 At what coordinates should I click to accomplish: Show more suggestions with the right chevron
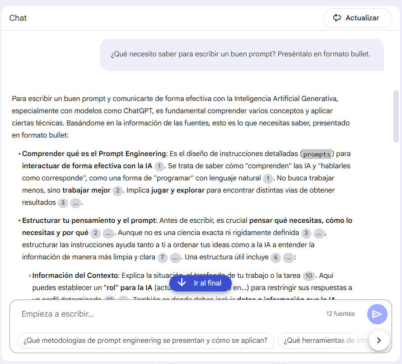(379, 340)
